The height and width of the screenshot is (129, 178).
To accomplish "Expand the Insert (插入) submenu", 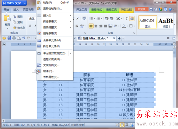I will coord(54,16).
